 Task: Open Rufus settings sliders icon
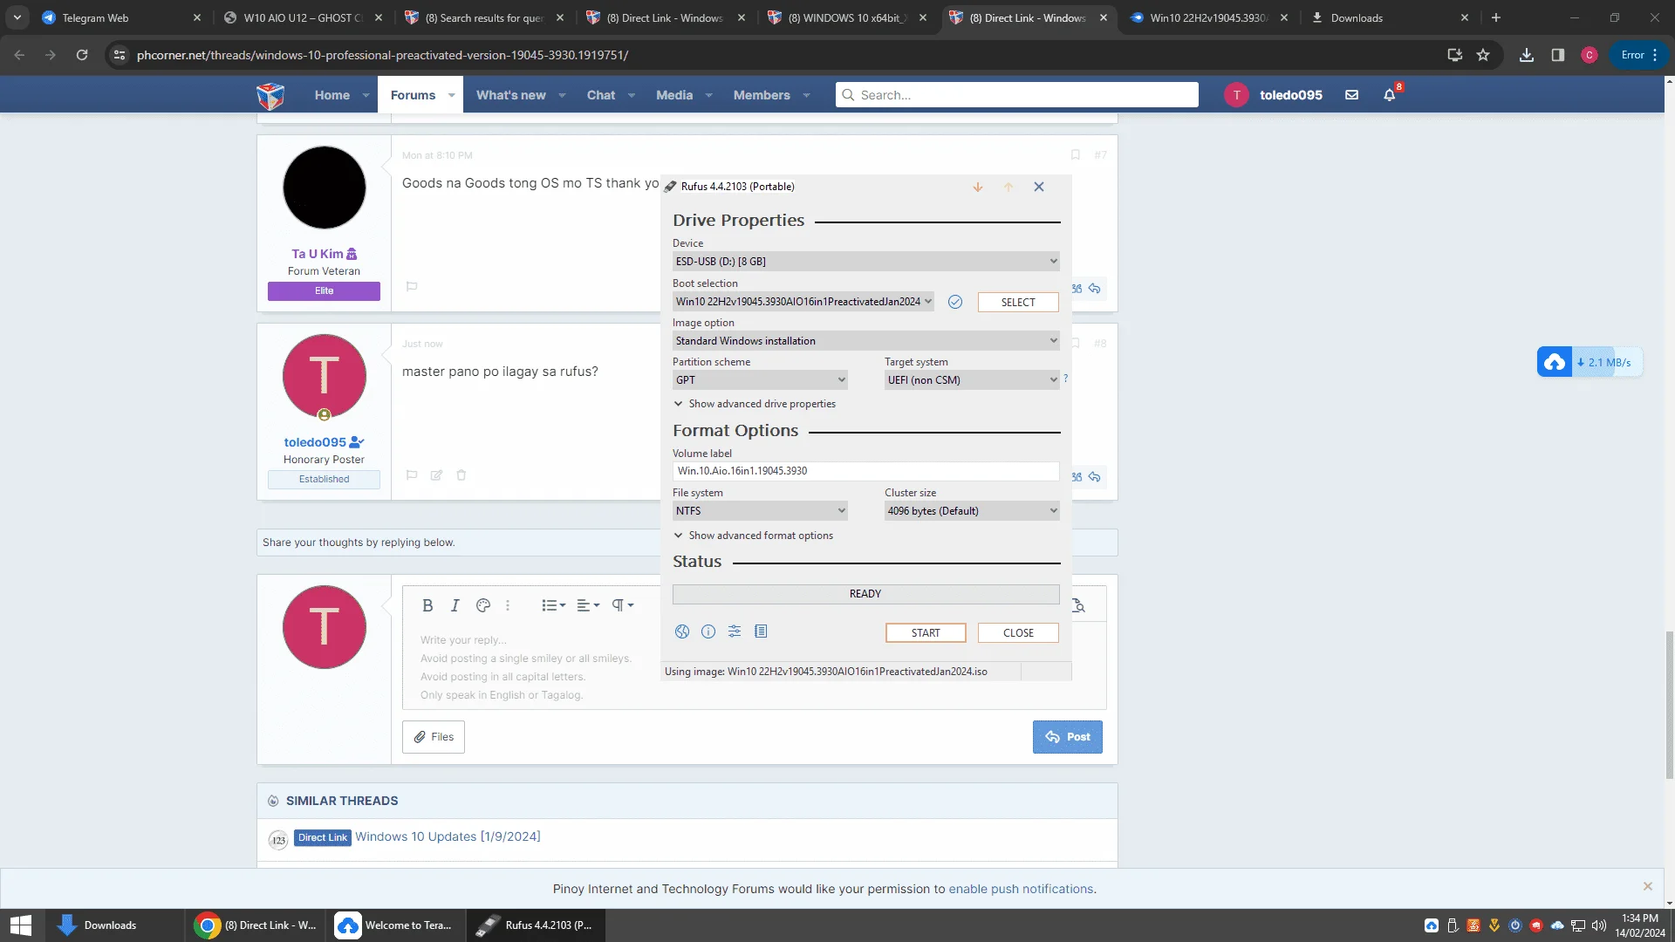click(x=735, y=631)
